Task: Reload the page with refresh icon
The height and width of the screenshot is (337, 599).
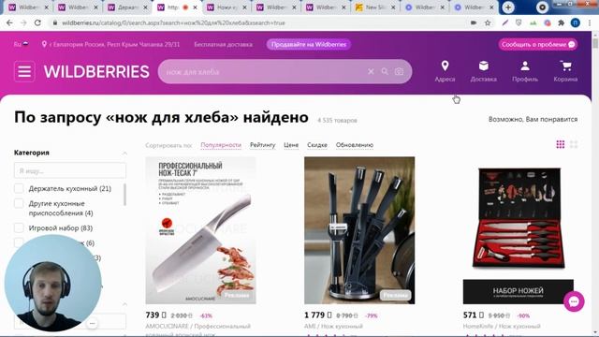Action: click(37, 22)
